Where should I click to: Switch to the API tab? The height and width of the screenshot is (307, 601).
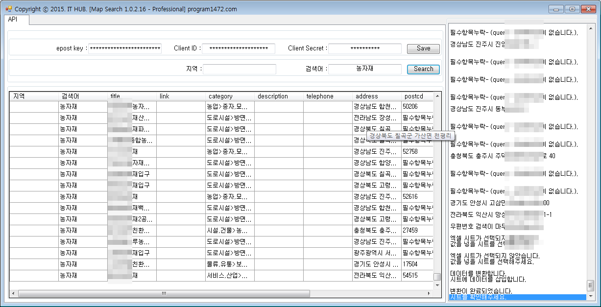[13, 20]
